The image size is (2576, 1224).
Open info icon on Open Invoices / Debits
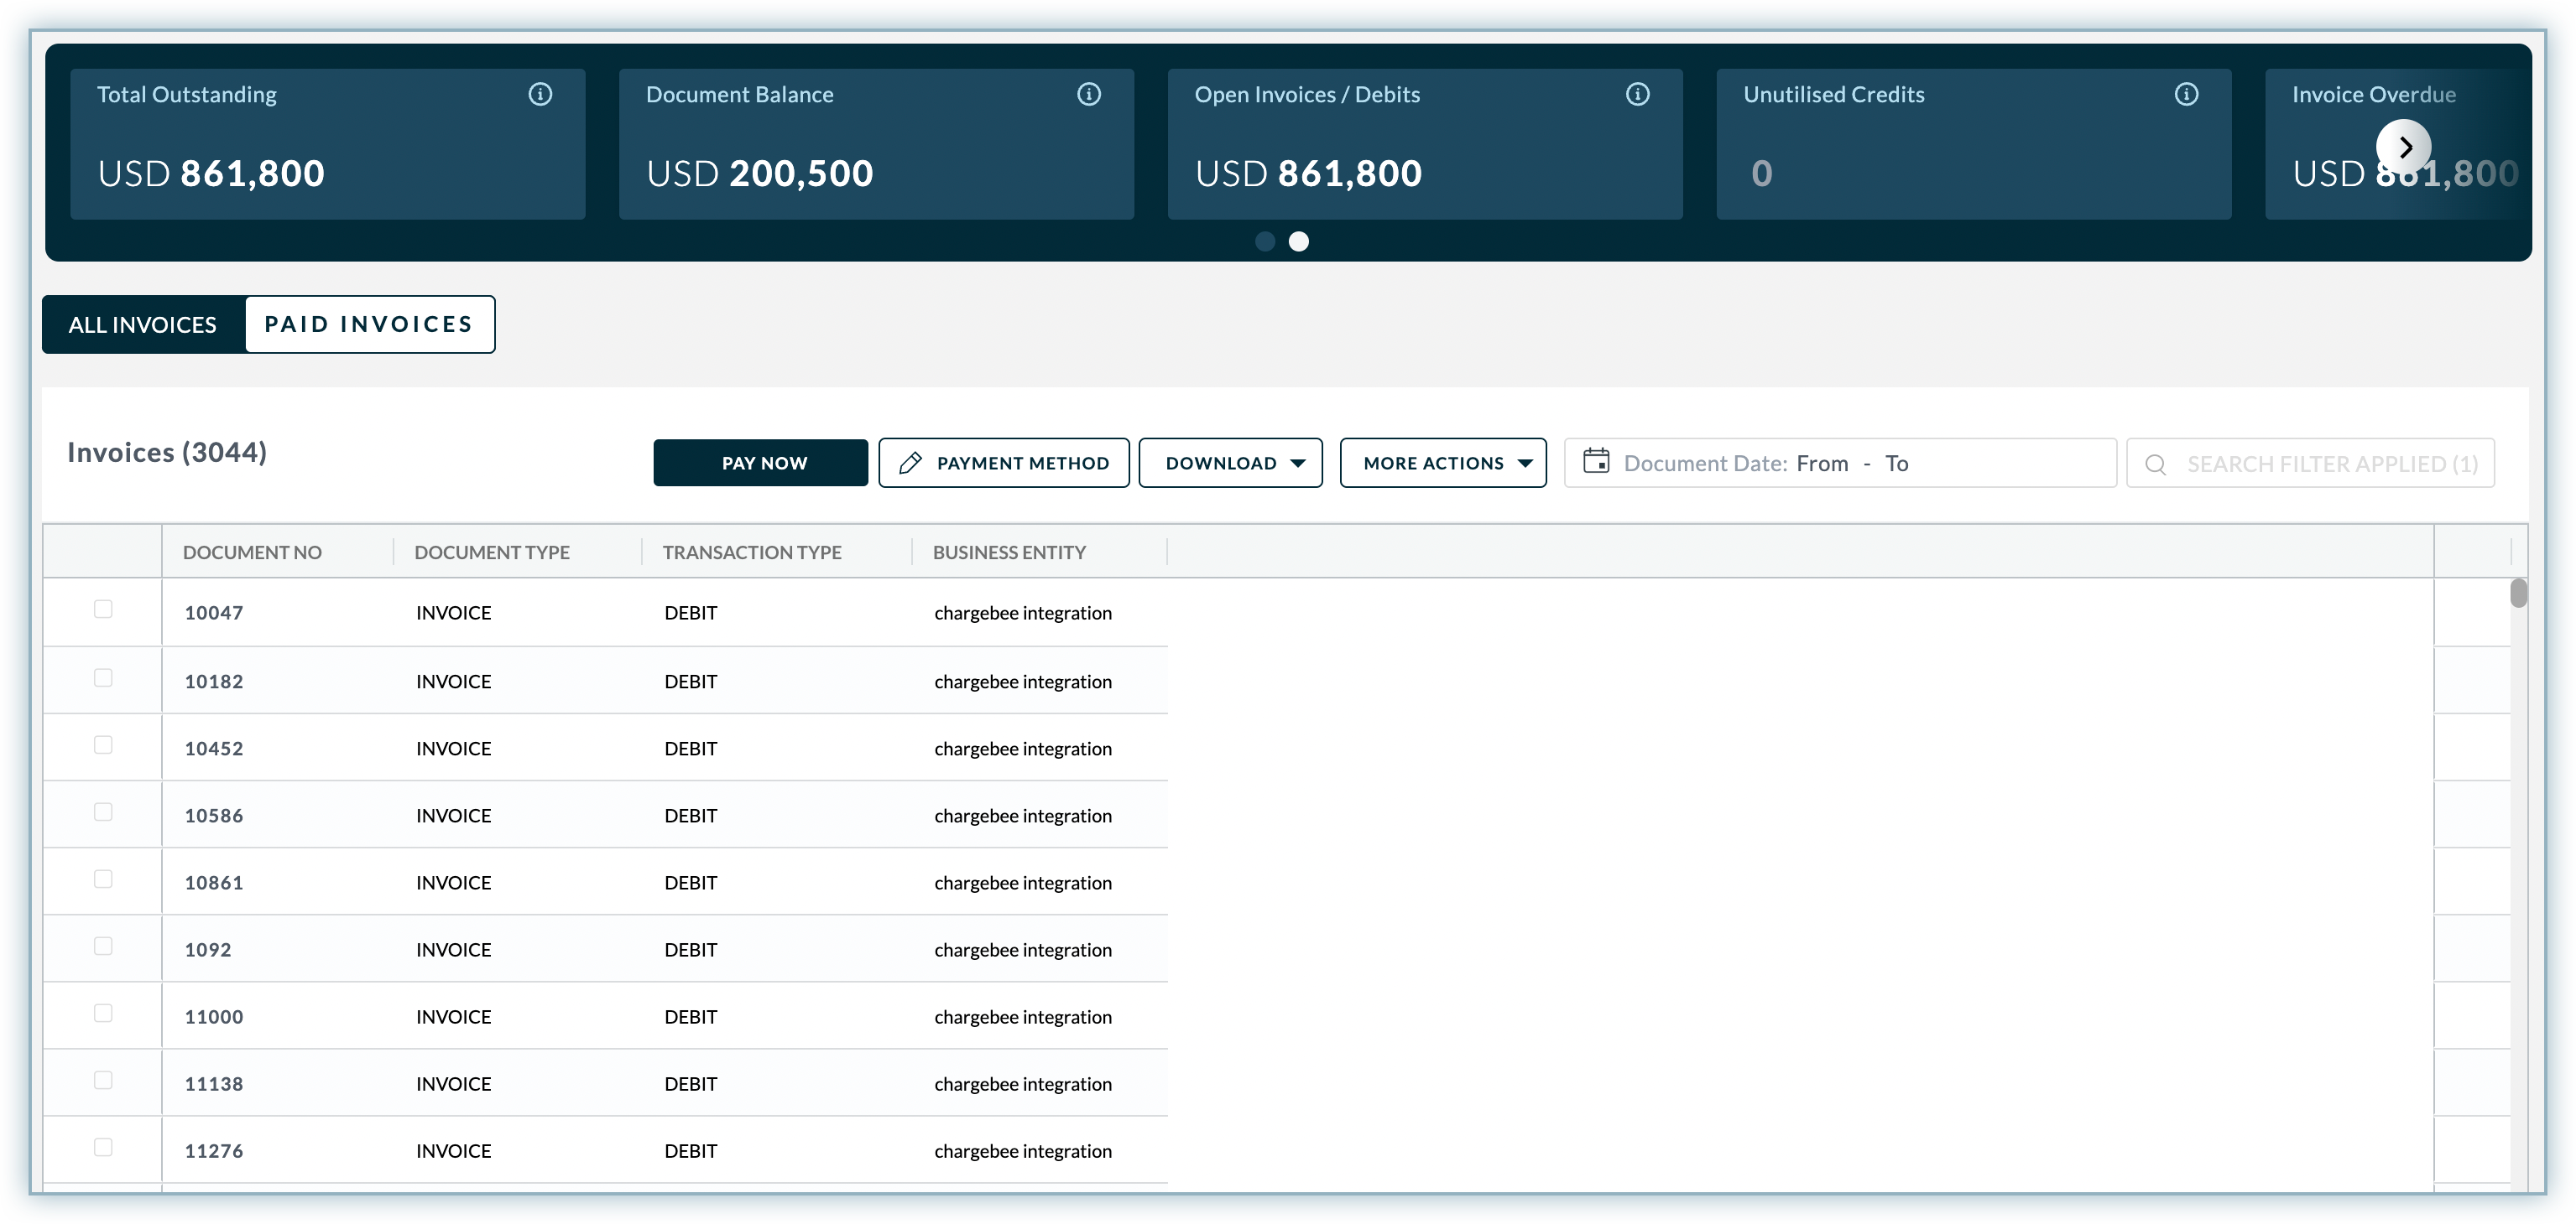pos(1638,94)
